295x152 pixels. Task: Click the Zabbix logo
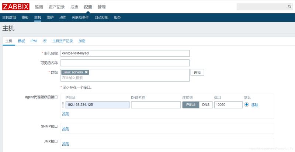[x=16, y=7]
